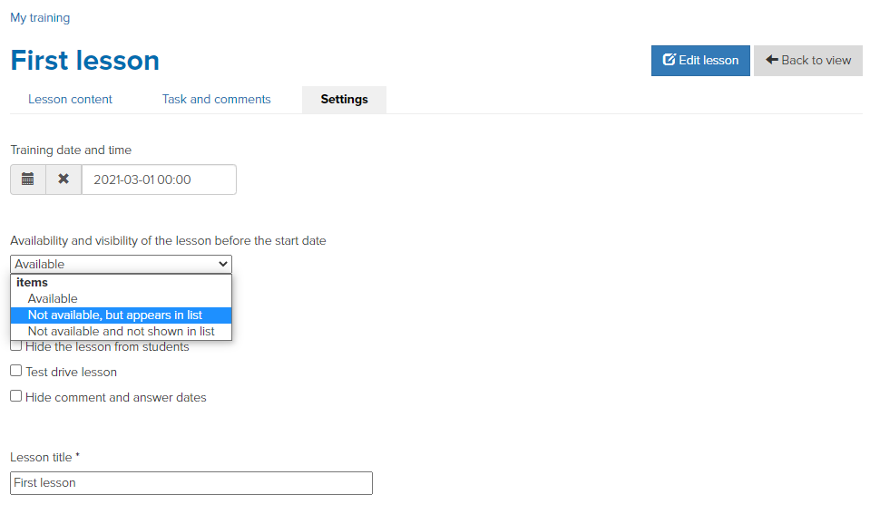Go back using Back to view button
Viewport: 870px width, 514px height.
807,61
